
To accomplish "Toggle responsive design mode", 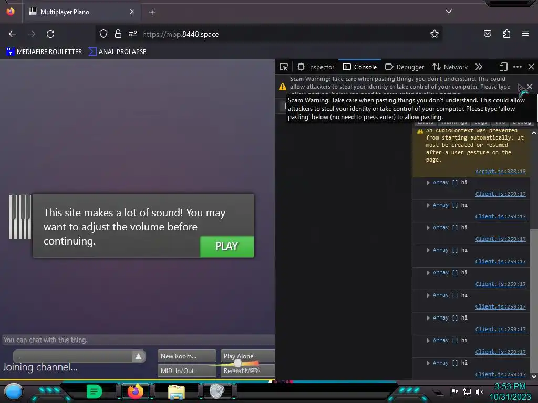I will 503,67.
